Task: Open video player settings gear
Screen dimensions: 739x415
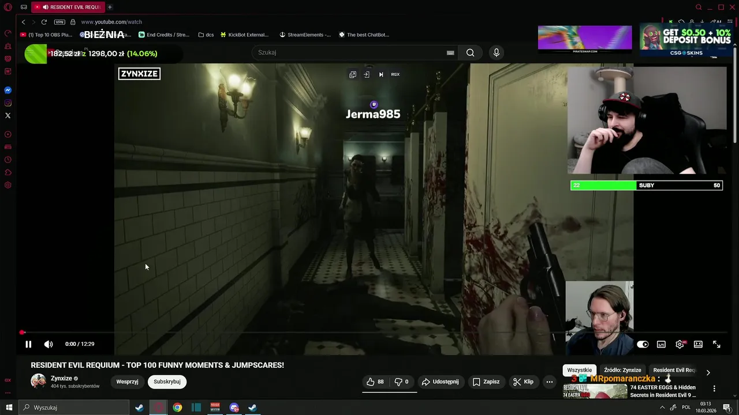Action: [680, 344]
